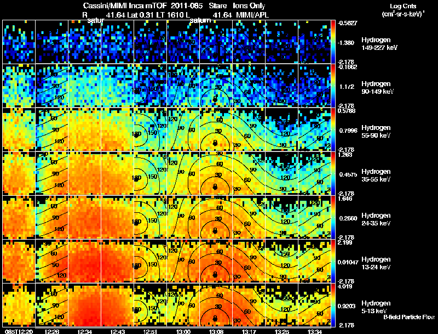Click the "Hydrogen 5-13 keV" row label

376,307
